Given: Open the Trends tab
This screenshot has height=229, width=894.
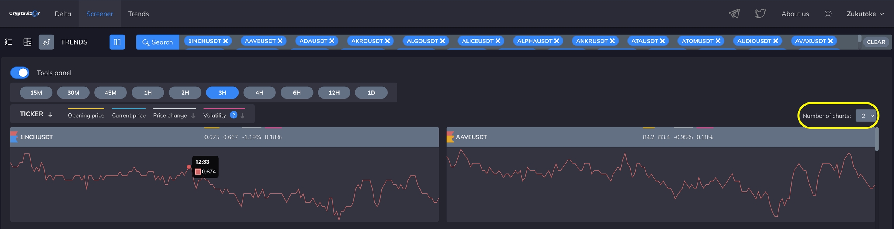Looking at the screenshot, I should (x=139, y=14).
